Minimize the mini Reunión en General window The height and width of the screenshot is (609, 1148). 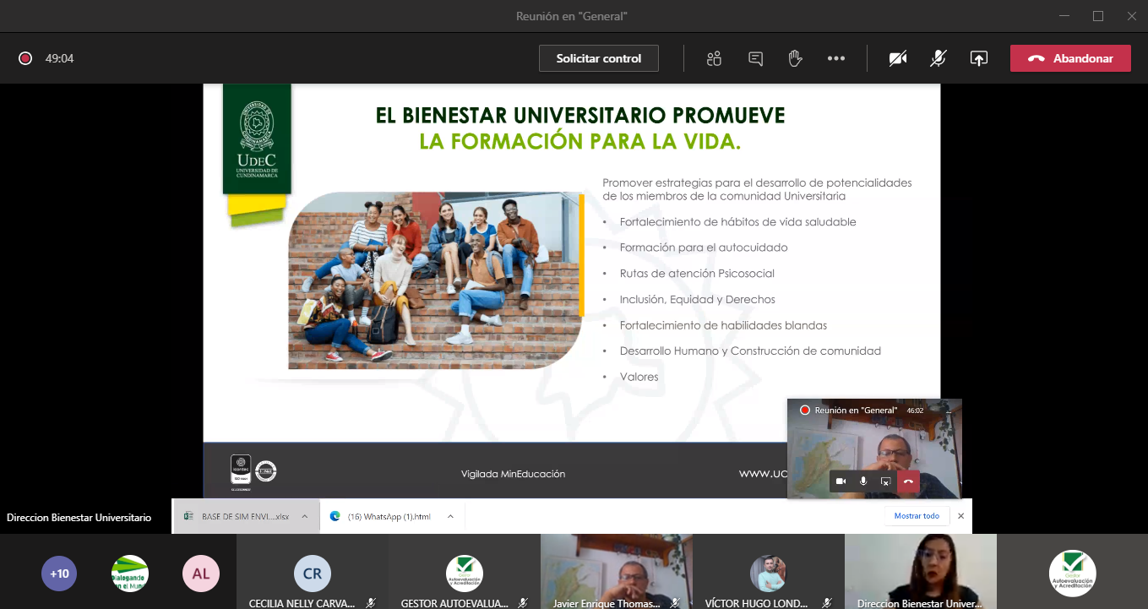(x=949, y=410)
